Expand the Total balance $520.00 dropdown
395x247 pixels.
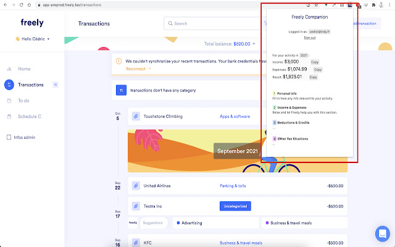pos(230,44)
